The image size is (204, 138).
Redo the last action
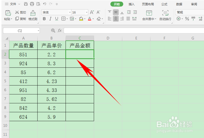(x=51, y=4)
